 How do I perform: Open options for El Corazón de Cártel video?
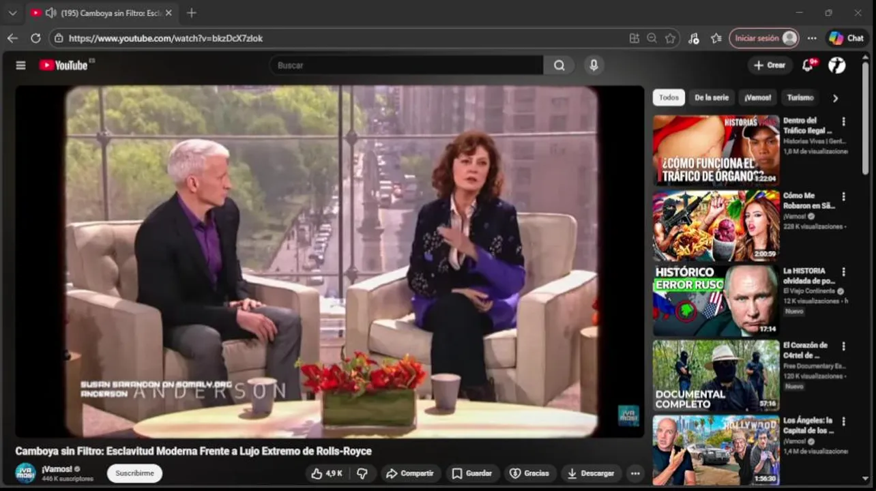(x=843, y=346)
